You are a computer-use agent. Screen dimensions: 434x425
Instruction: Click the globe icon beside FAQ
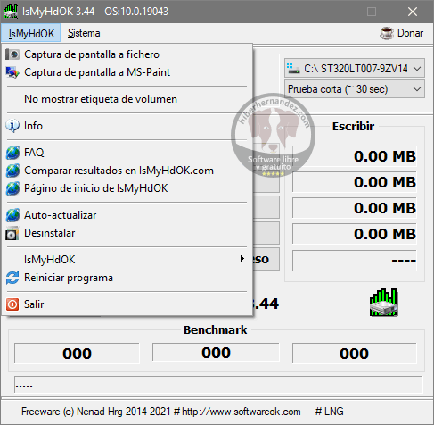12,153
